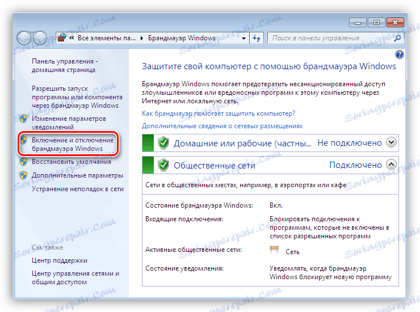Screen dimensions: 420x312
Task: Click См. также section label
Action: [48, 247]
